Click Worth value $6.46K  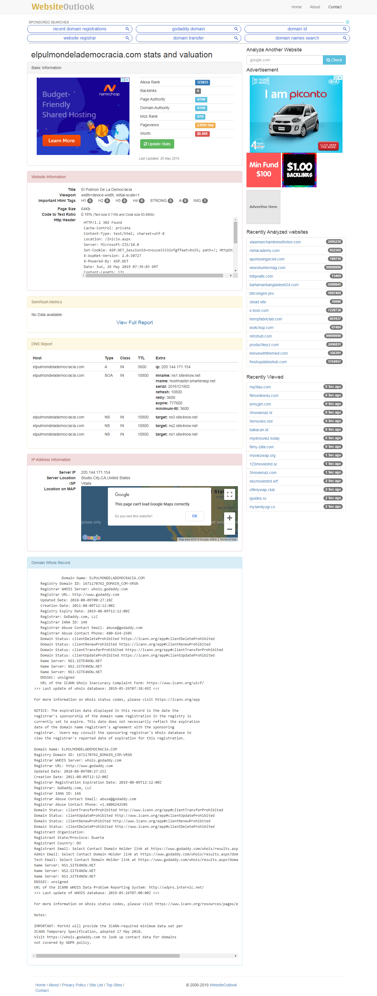point(202,134)
